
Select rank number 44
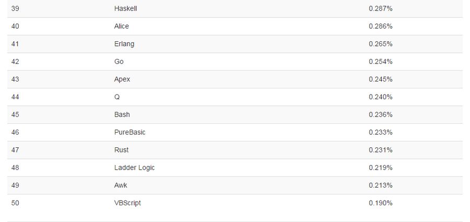click(15, 97)
